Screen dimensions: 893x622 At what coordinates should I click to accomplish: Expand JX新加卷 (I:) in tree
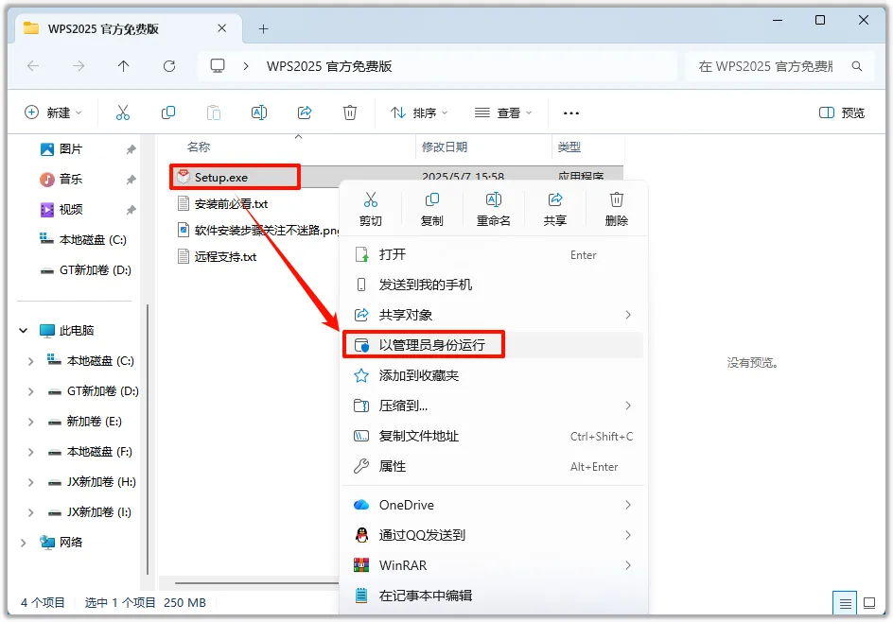(31, 512)
